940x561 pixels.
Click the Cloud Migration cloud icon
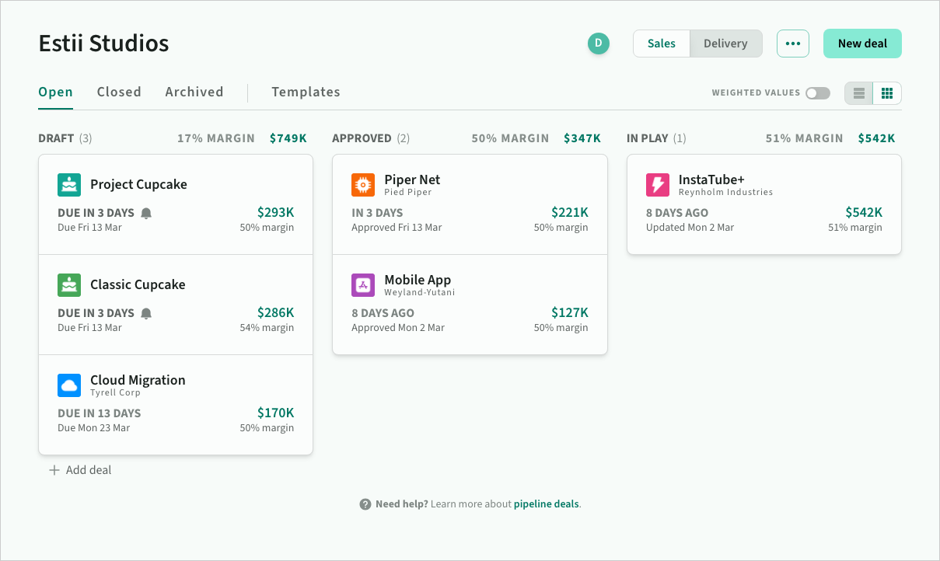[69, 385]
